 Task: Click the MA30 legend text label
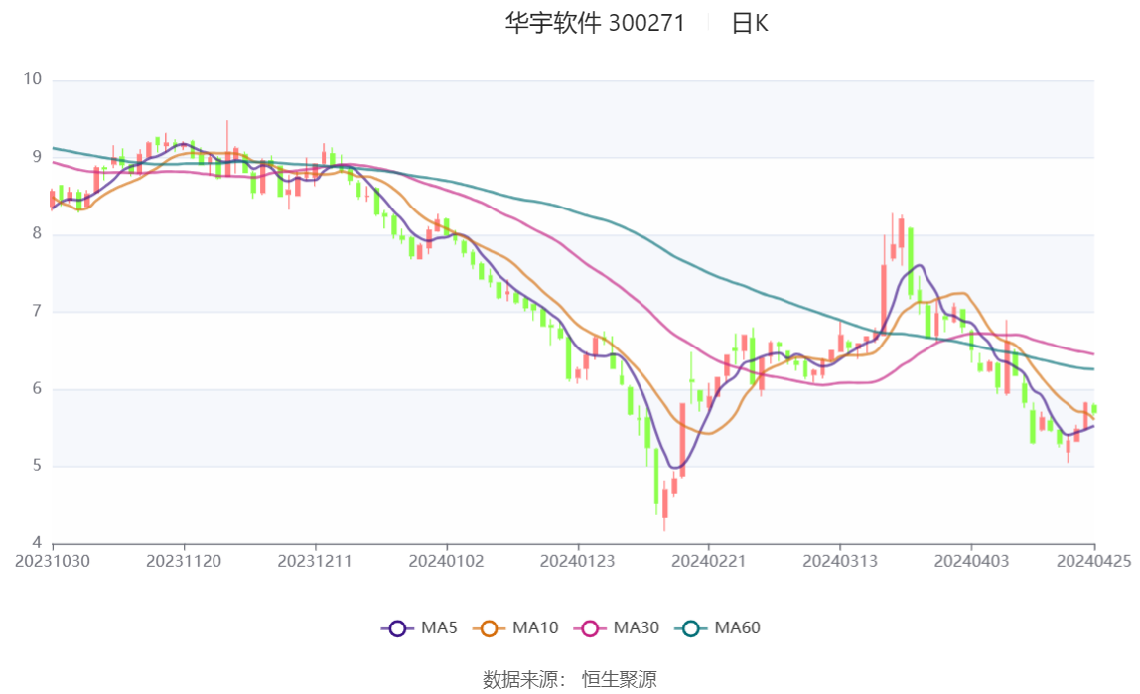(637, 628)
